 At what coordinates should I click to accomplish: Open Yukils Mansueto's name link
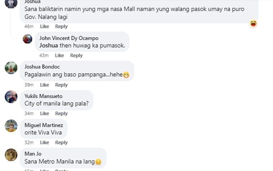43,96
